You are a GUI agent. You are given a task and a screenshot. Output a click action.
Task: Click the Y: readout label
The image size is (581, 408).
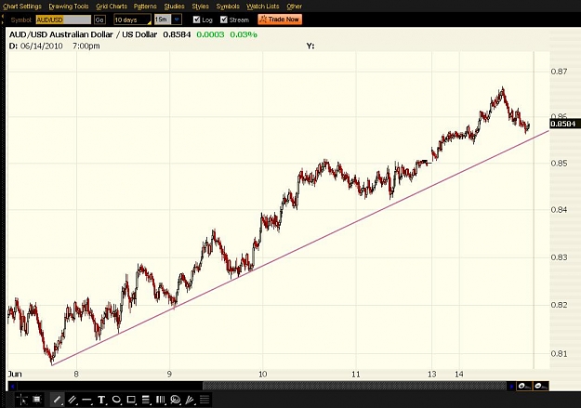pos(310,46)
